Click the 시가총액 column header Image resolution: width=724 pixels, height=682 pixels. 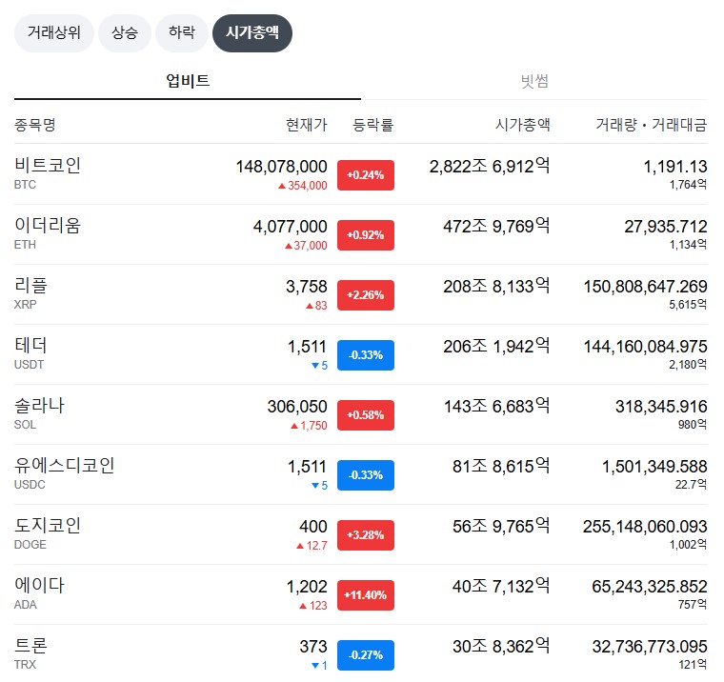522,124
